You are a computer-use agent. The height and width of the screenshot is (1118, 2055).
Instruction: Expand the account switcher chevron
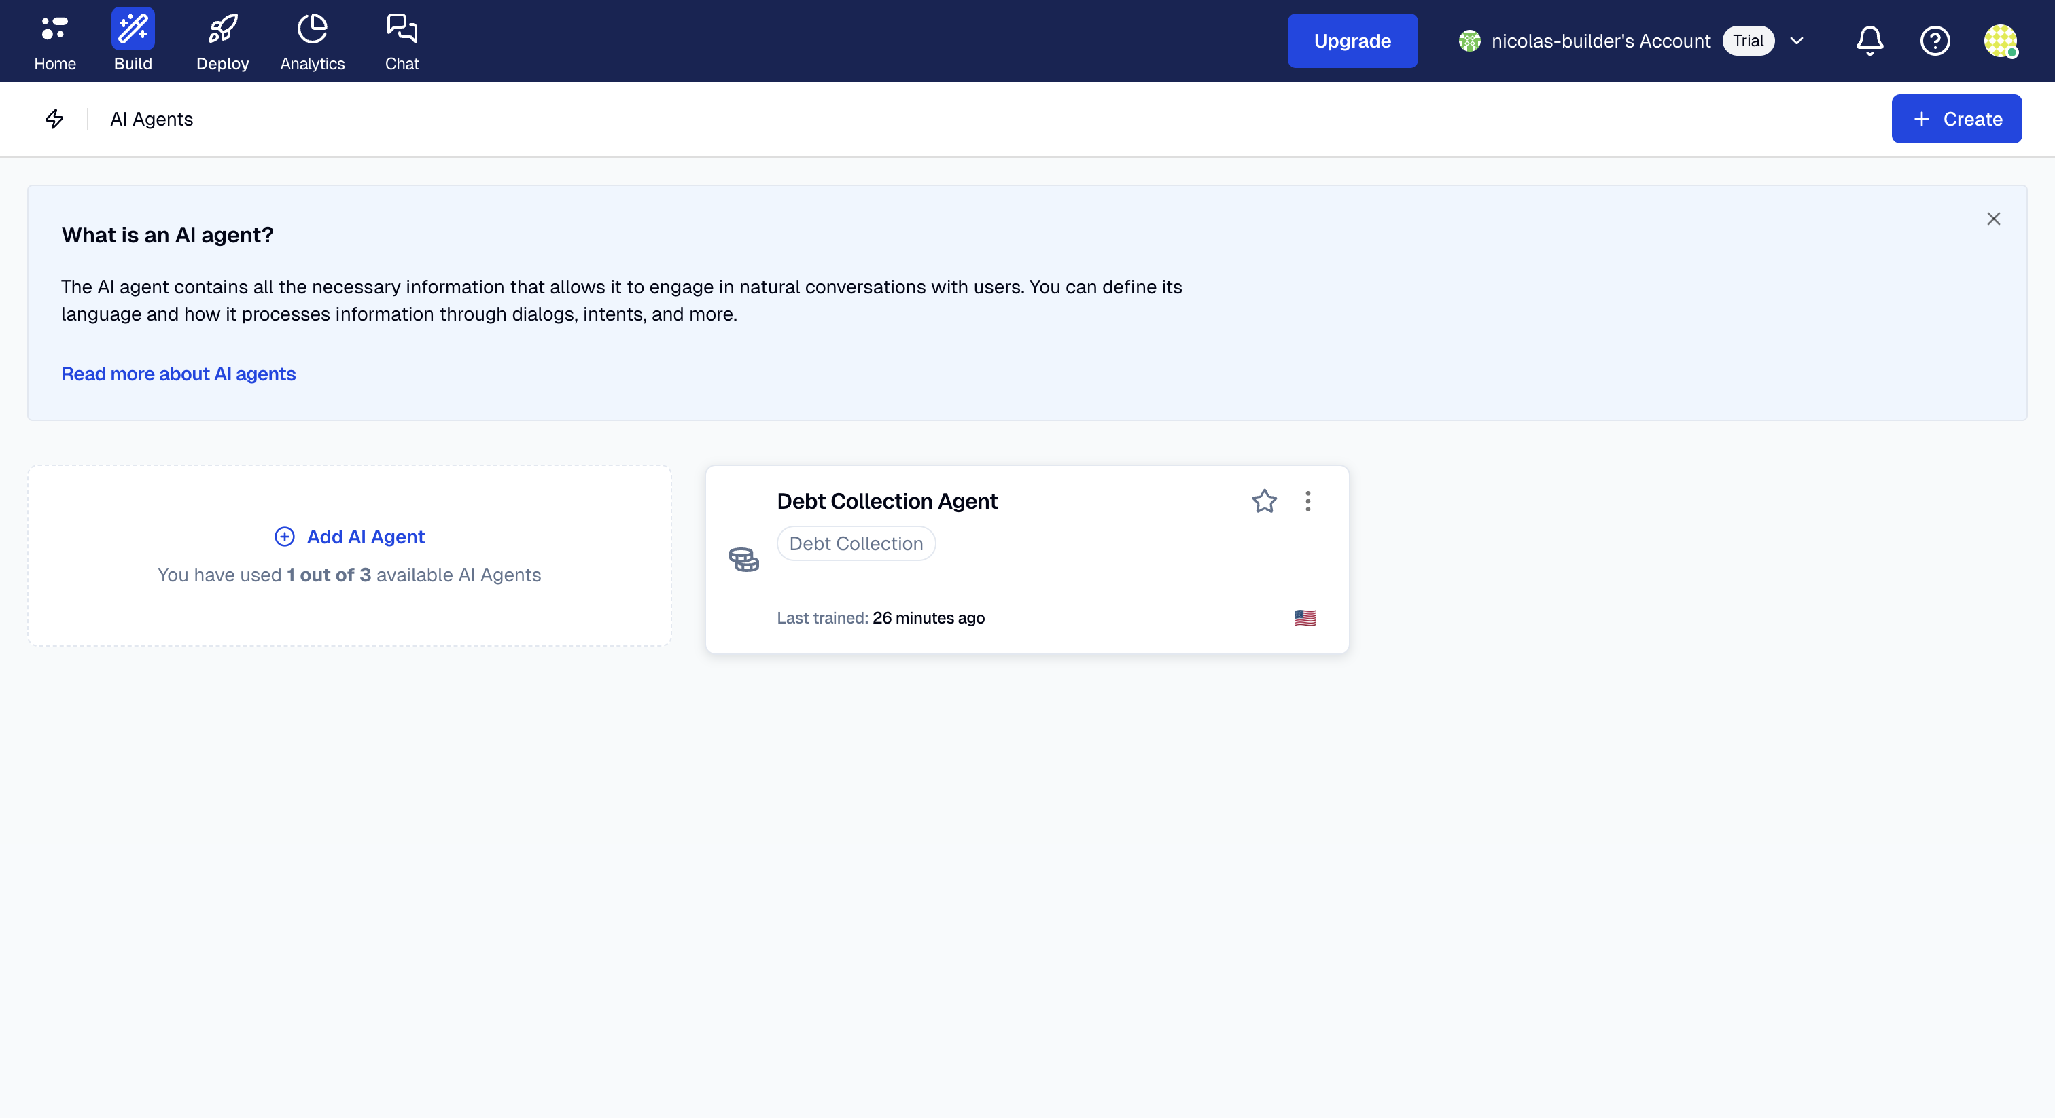(x=1797, y=41)
